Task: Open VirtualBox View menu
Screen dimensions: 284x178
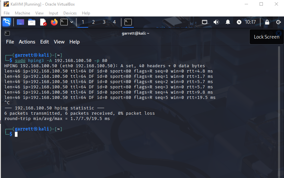Action: point(39,13)
